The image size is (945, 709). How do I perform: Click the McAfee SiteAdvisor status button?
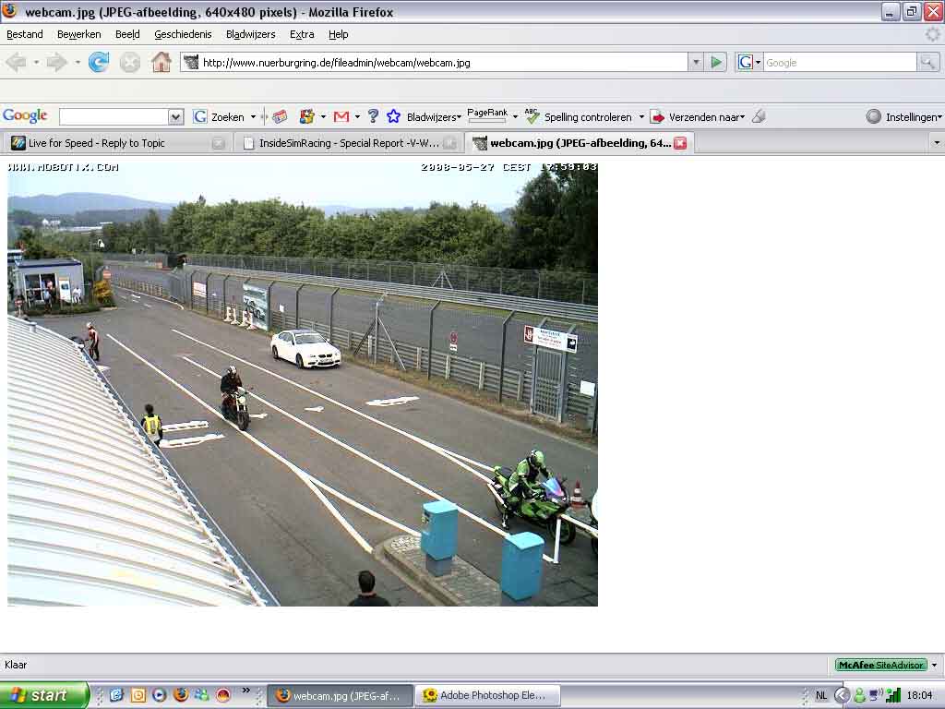880,665
